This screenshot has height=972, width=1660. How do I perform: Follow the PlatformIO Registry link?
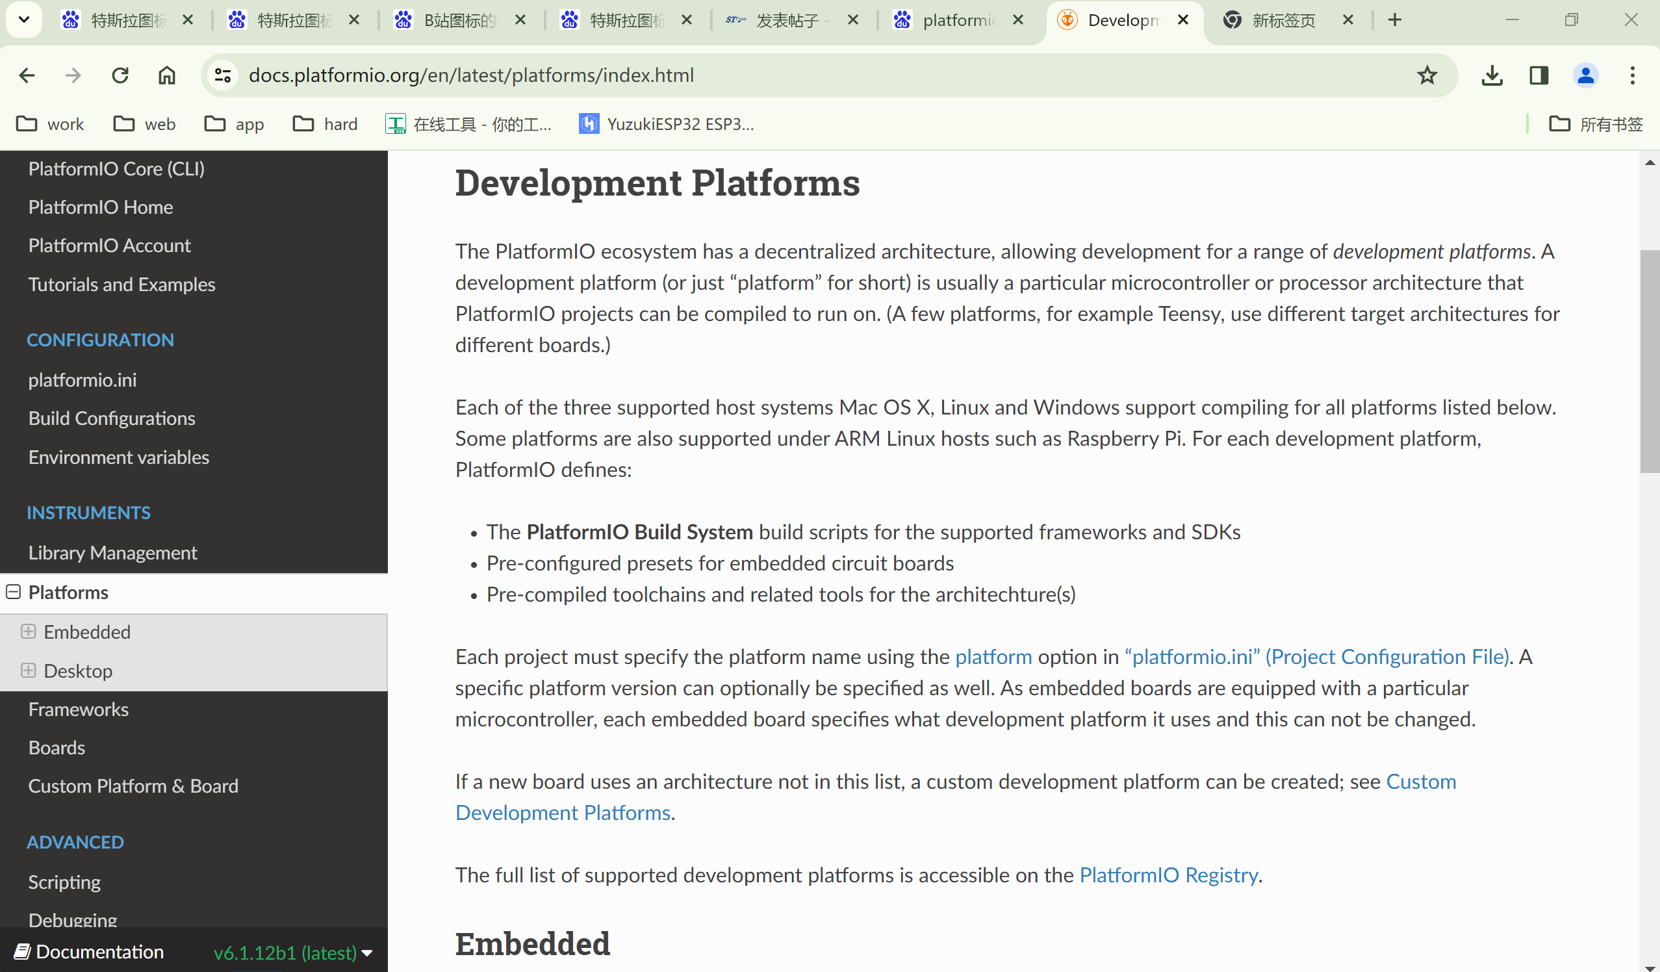1169,875
